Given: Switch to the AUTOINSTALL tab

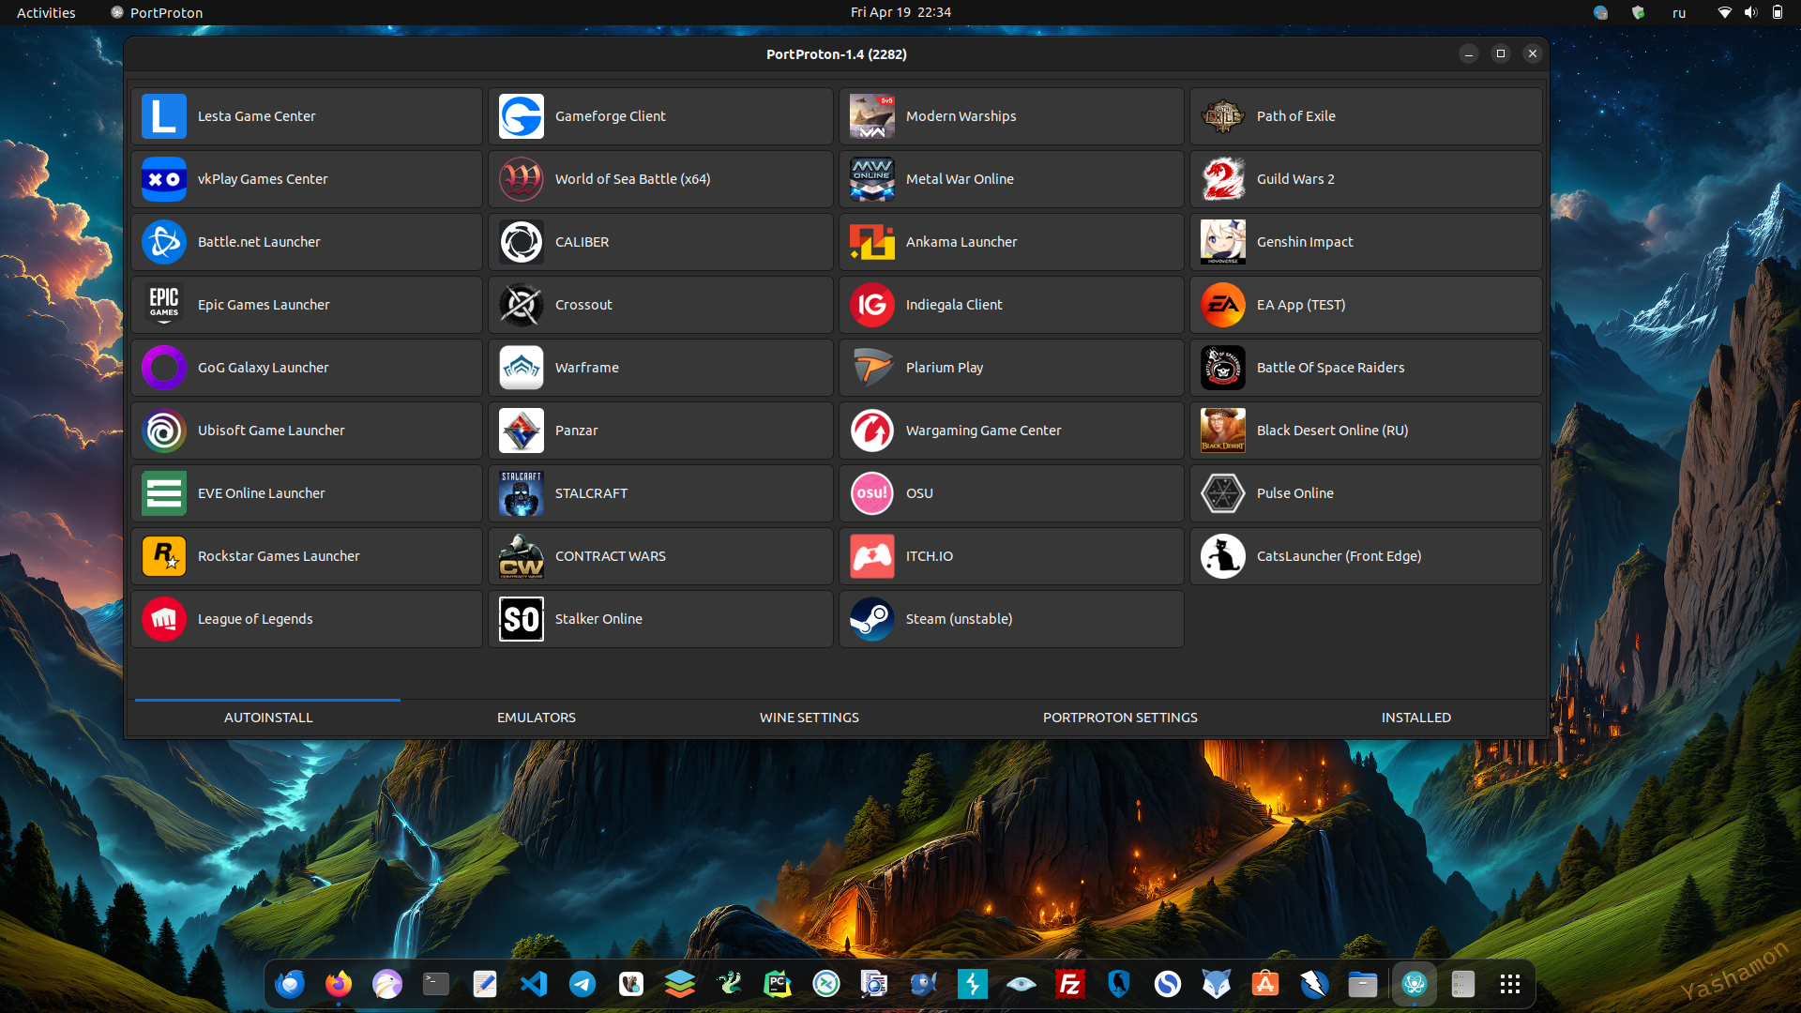Looking at the screenshot, I should click(x=268, y=718).
